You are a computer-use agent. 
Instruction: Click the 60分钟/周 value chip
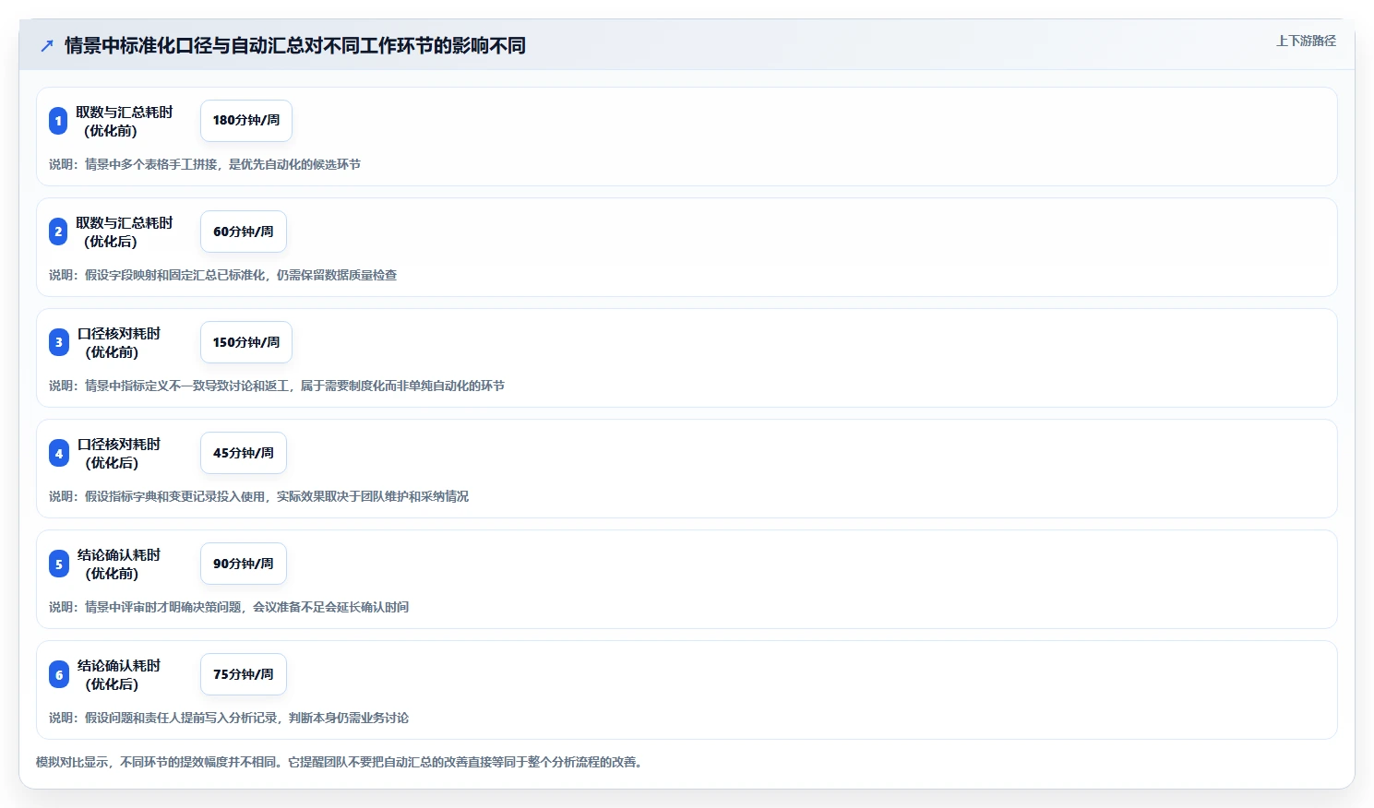click(244, 232)
